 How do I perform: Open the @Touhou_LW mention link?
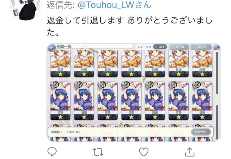click(114, 5)
